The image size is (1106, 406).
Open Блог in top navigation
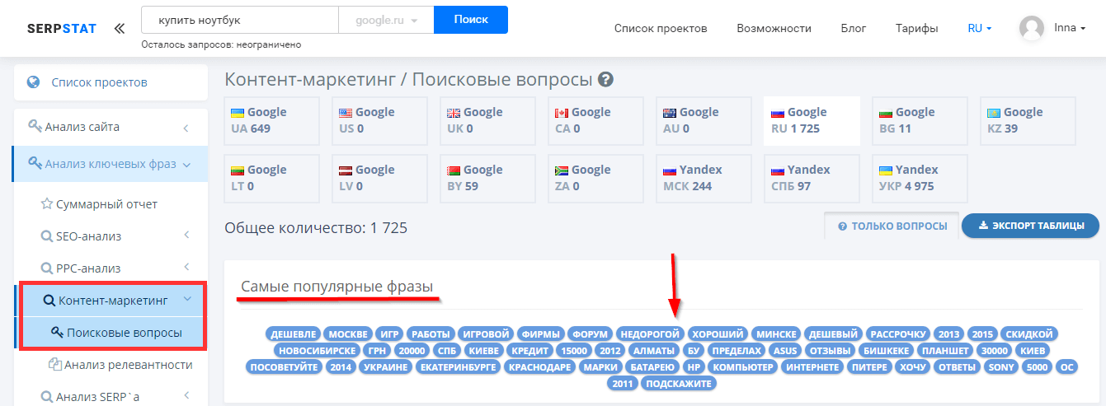(853, 29)
